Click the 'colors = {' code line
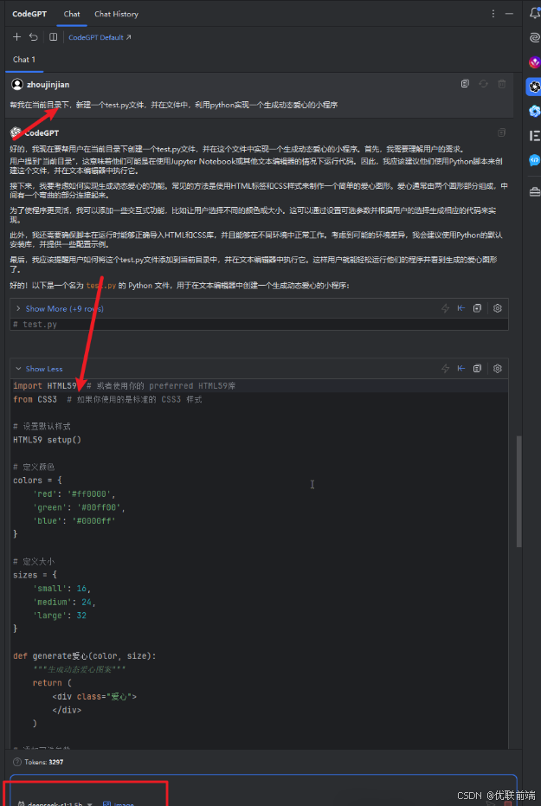Viewport: 541px width, 806px height. point(37,480)
